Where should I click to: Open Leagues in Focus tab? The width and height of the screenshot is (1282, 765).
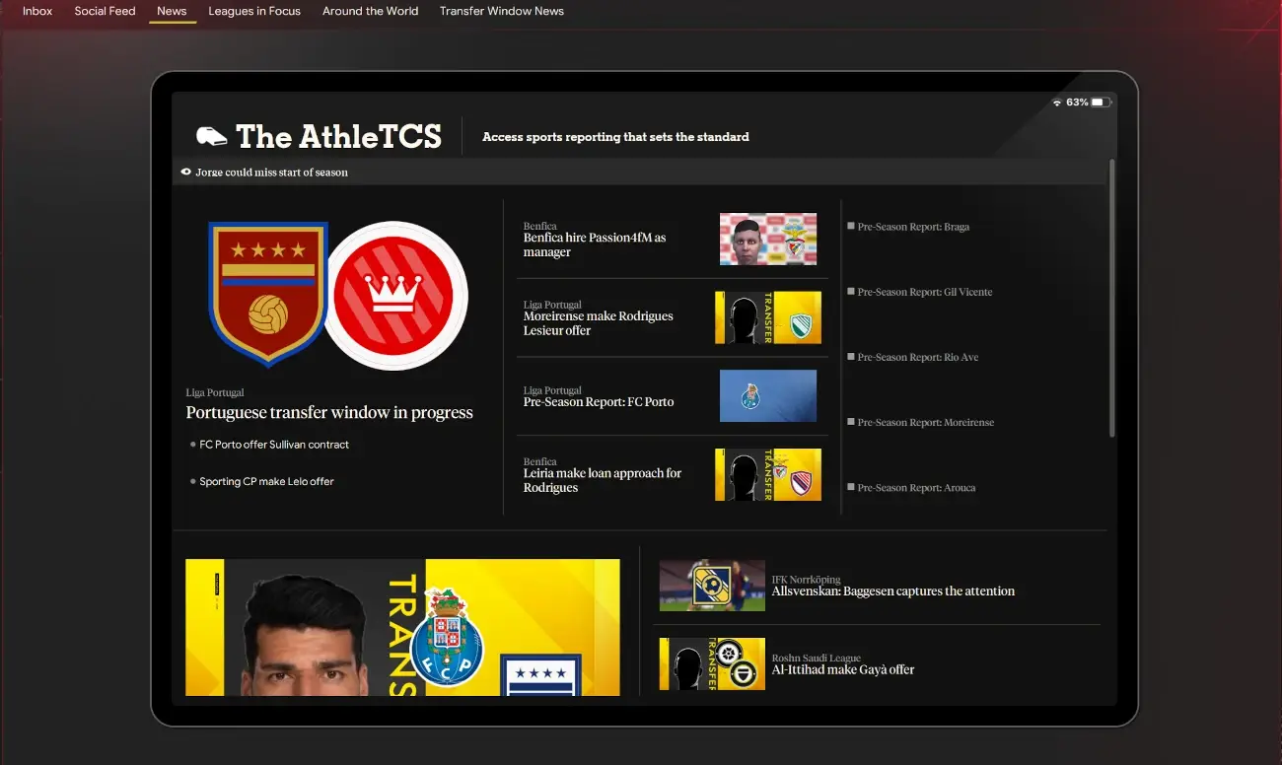[x=254, y=11]
